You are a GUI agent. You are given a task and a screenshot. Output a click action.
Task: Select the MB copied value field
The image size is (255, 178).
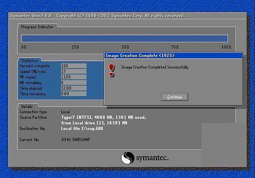74,77
